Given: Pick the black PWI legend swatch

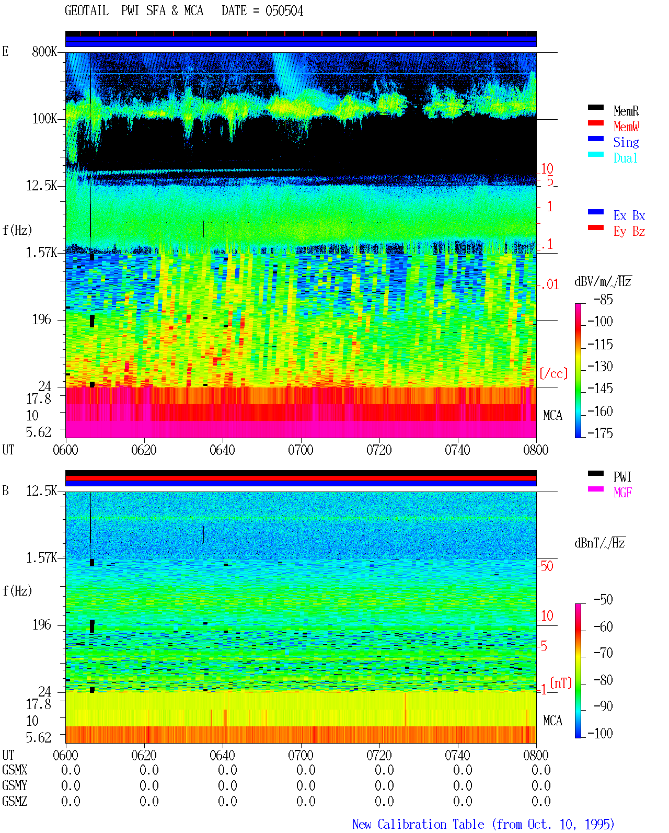Looking at the screenshot, I should point(595,474).
